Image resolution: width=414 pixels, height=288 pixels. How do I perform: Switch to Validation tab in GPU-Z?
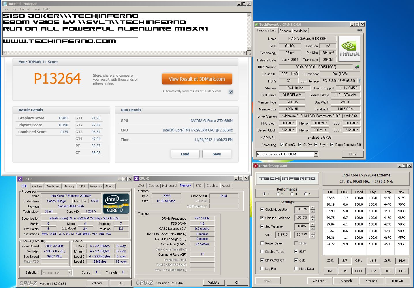click(x=301, y=31)
